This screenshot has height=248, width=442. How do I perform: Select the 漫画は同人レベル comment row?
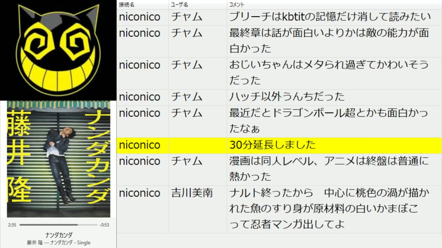[279, 169]
